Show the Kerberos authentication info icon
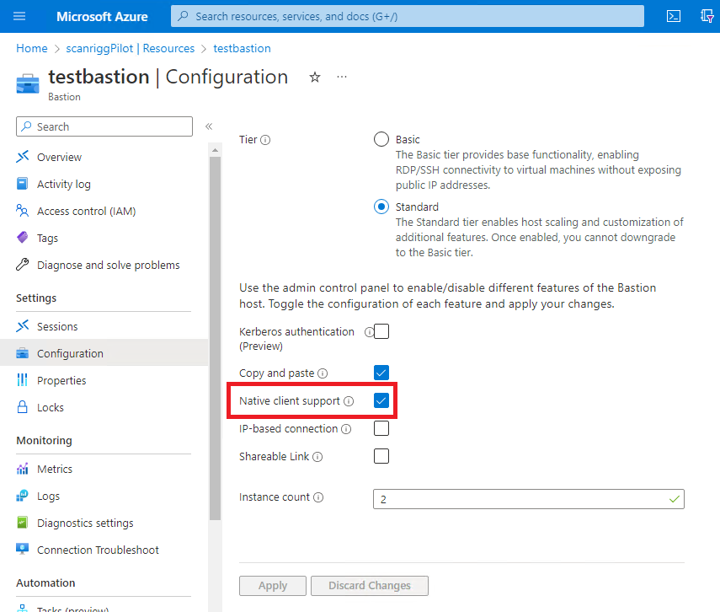 tap(369, 332)
